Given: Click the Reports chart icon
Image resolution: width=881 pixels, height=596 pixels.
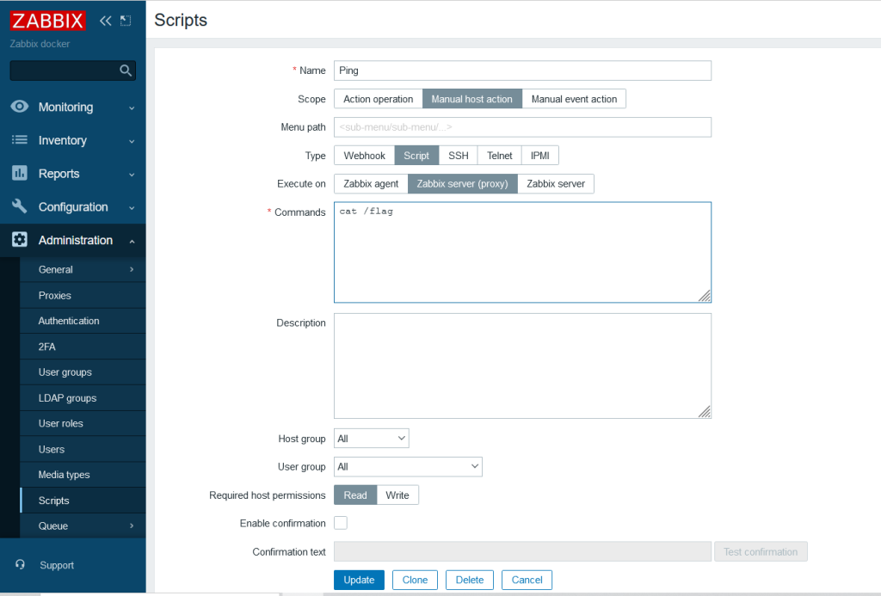Looking at the screenshot, I should pyautogui.click(x=20, y=174).
